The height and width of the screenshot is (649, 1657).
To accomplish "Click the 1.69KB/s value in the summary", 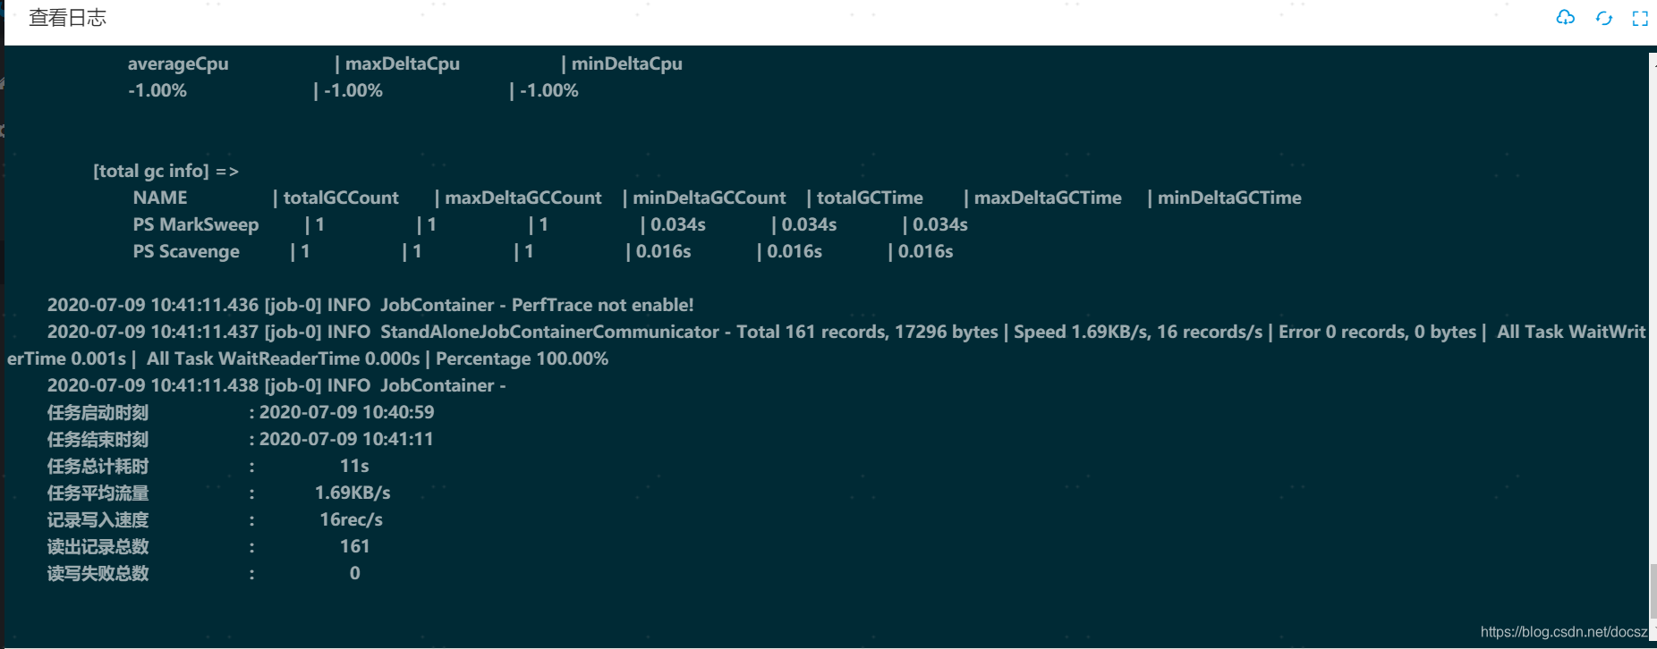I will (x=353, y=493).
